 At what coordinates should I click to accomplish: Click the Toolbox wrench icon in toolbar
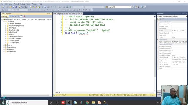coord(139,7)
